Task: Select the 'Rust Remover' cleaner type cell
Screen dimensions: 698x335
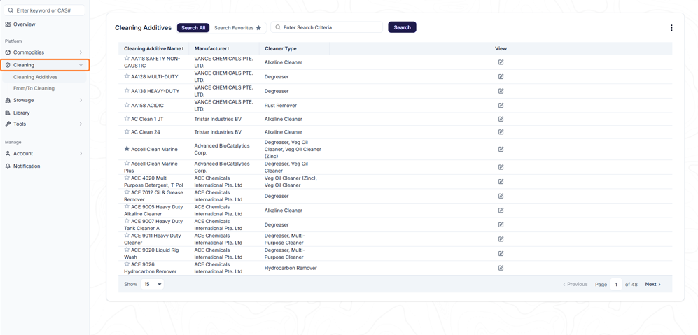Action: pos(281,106)
